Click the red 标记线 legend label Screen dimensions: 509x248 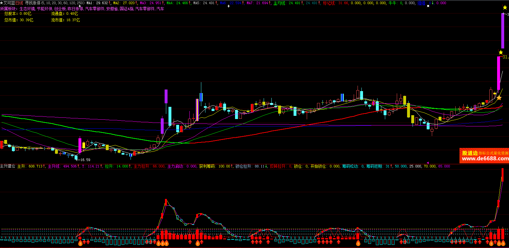(329, 3)
